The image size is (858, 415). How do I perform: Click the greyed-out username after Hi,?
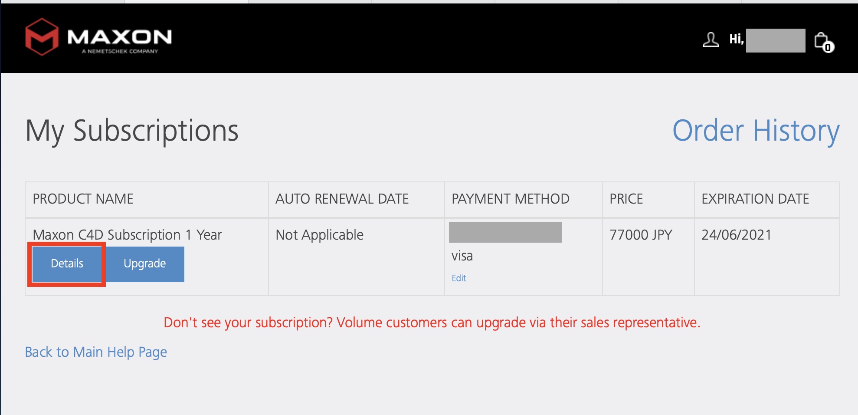pos(775,41)
